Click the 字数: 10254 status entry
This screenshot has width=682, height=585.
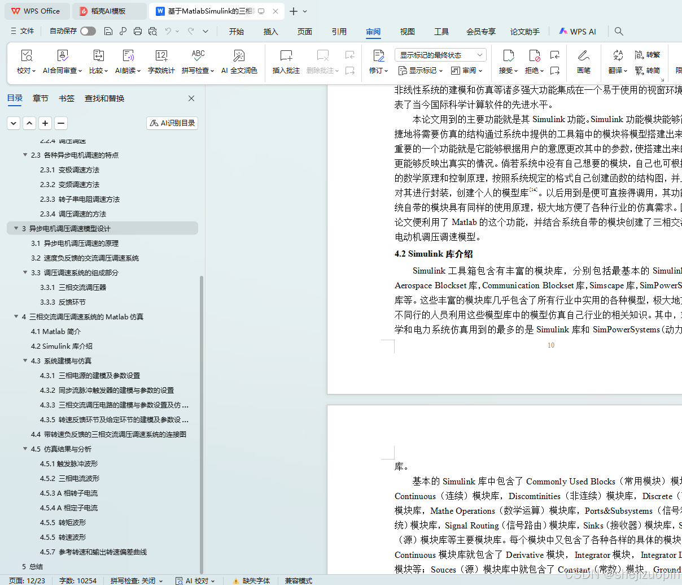click(78, 580)
